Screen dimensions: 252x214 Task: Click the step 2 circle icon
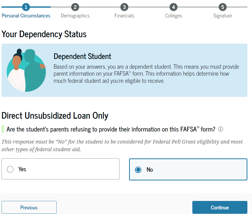[75, 7]
